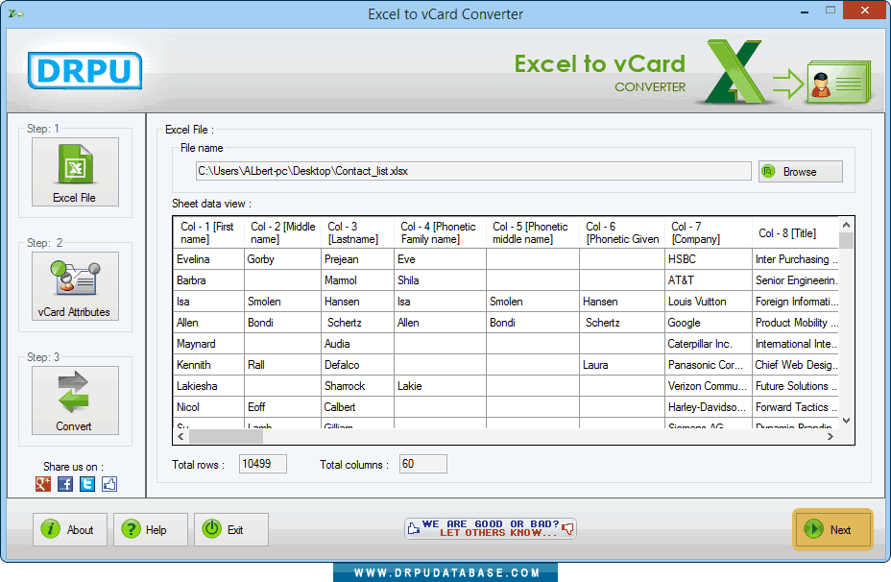
Task: Select Col - 4 Phonetic Family name header
Action: (x=441, y=232)
